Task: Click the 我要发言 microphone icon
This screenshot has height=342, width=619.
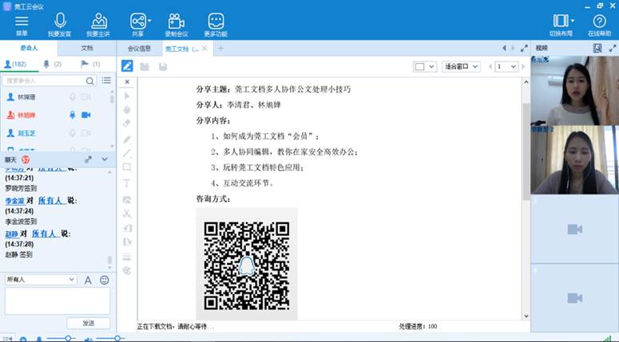Action: [x=59, y=22]
